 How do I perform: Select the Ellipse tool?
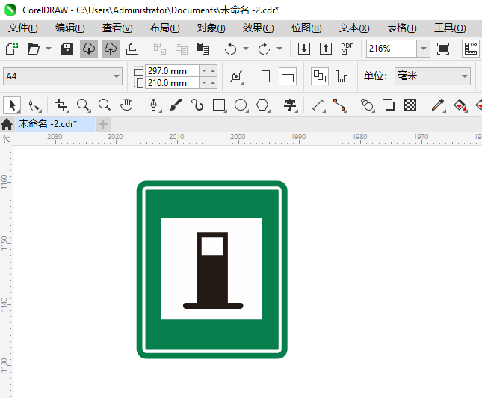tap(241, 105)
